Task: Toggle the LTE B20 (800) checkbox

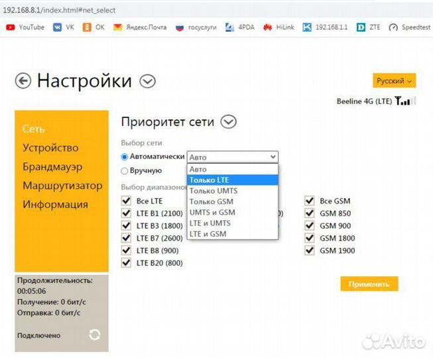Action: pyautogui.click(x=126, y=263)
